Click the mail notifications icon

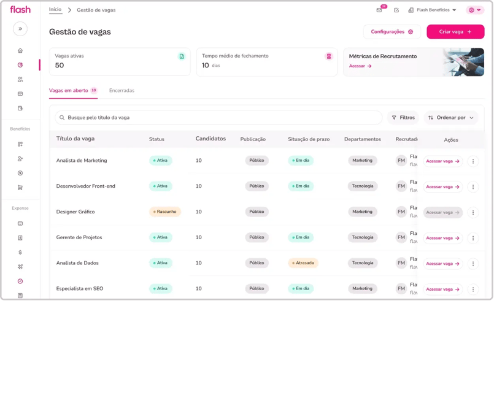tap(379, 10)
